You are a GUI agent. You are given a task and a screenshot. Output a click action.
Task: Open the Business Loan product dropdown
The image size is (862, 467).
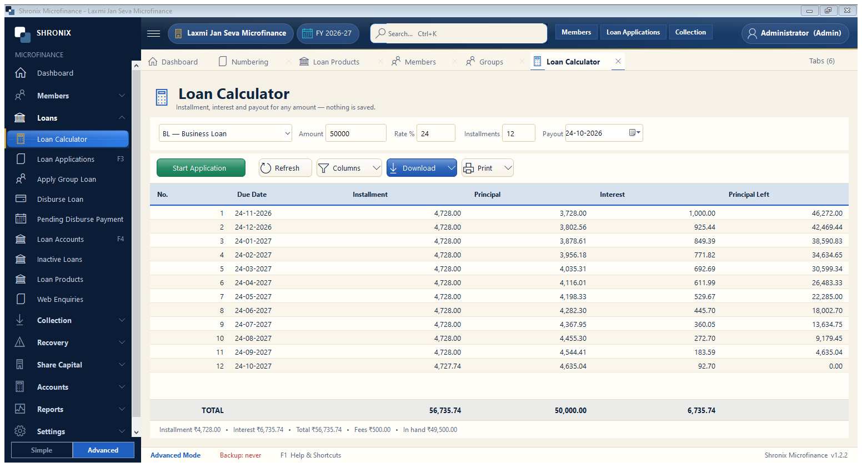225,133
